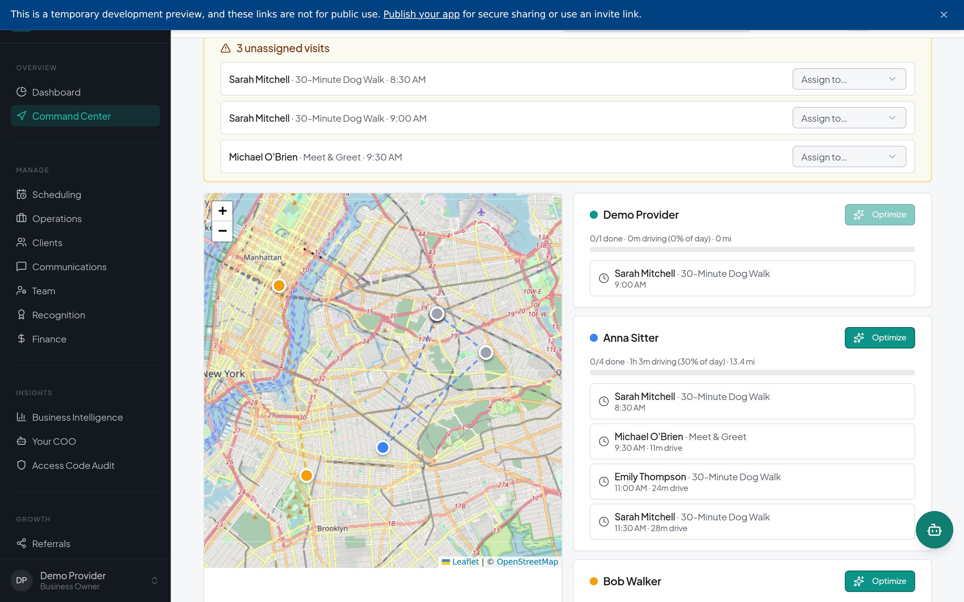
Task: Open Communications in the sidebar
Action: 85,267
